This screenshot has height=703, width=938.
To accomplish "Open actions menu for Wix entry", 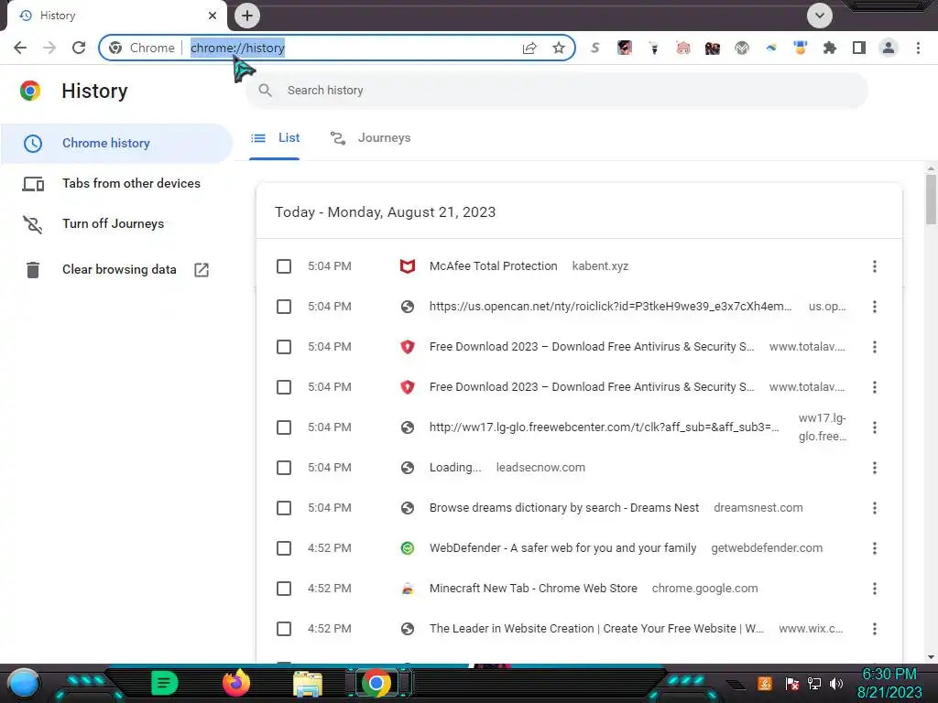I will tap(875, 629).
